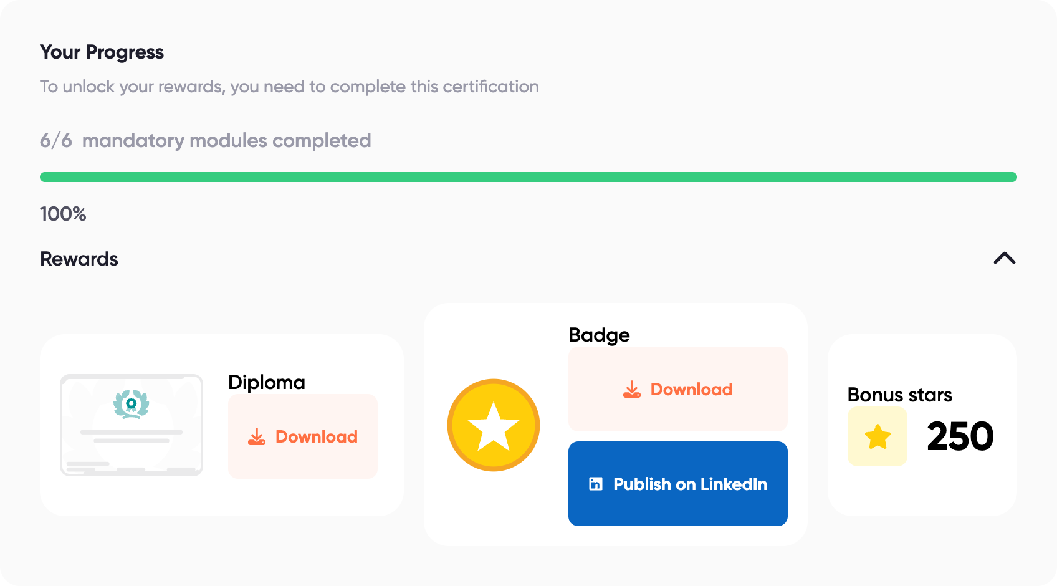Screen dimensions: 1057x586
Task: Click the laurel seal on diploma preview
Action: click(x=132, y=405)
